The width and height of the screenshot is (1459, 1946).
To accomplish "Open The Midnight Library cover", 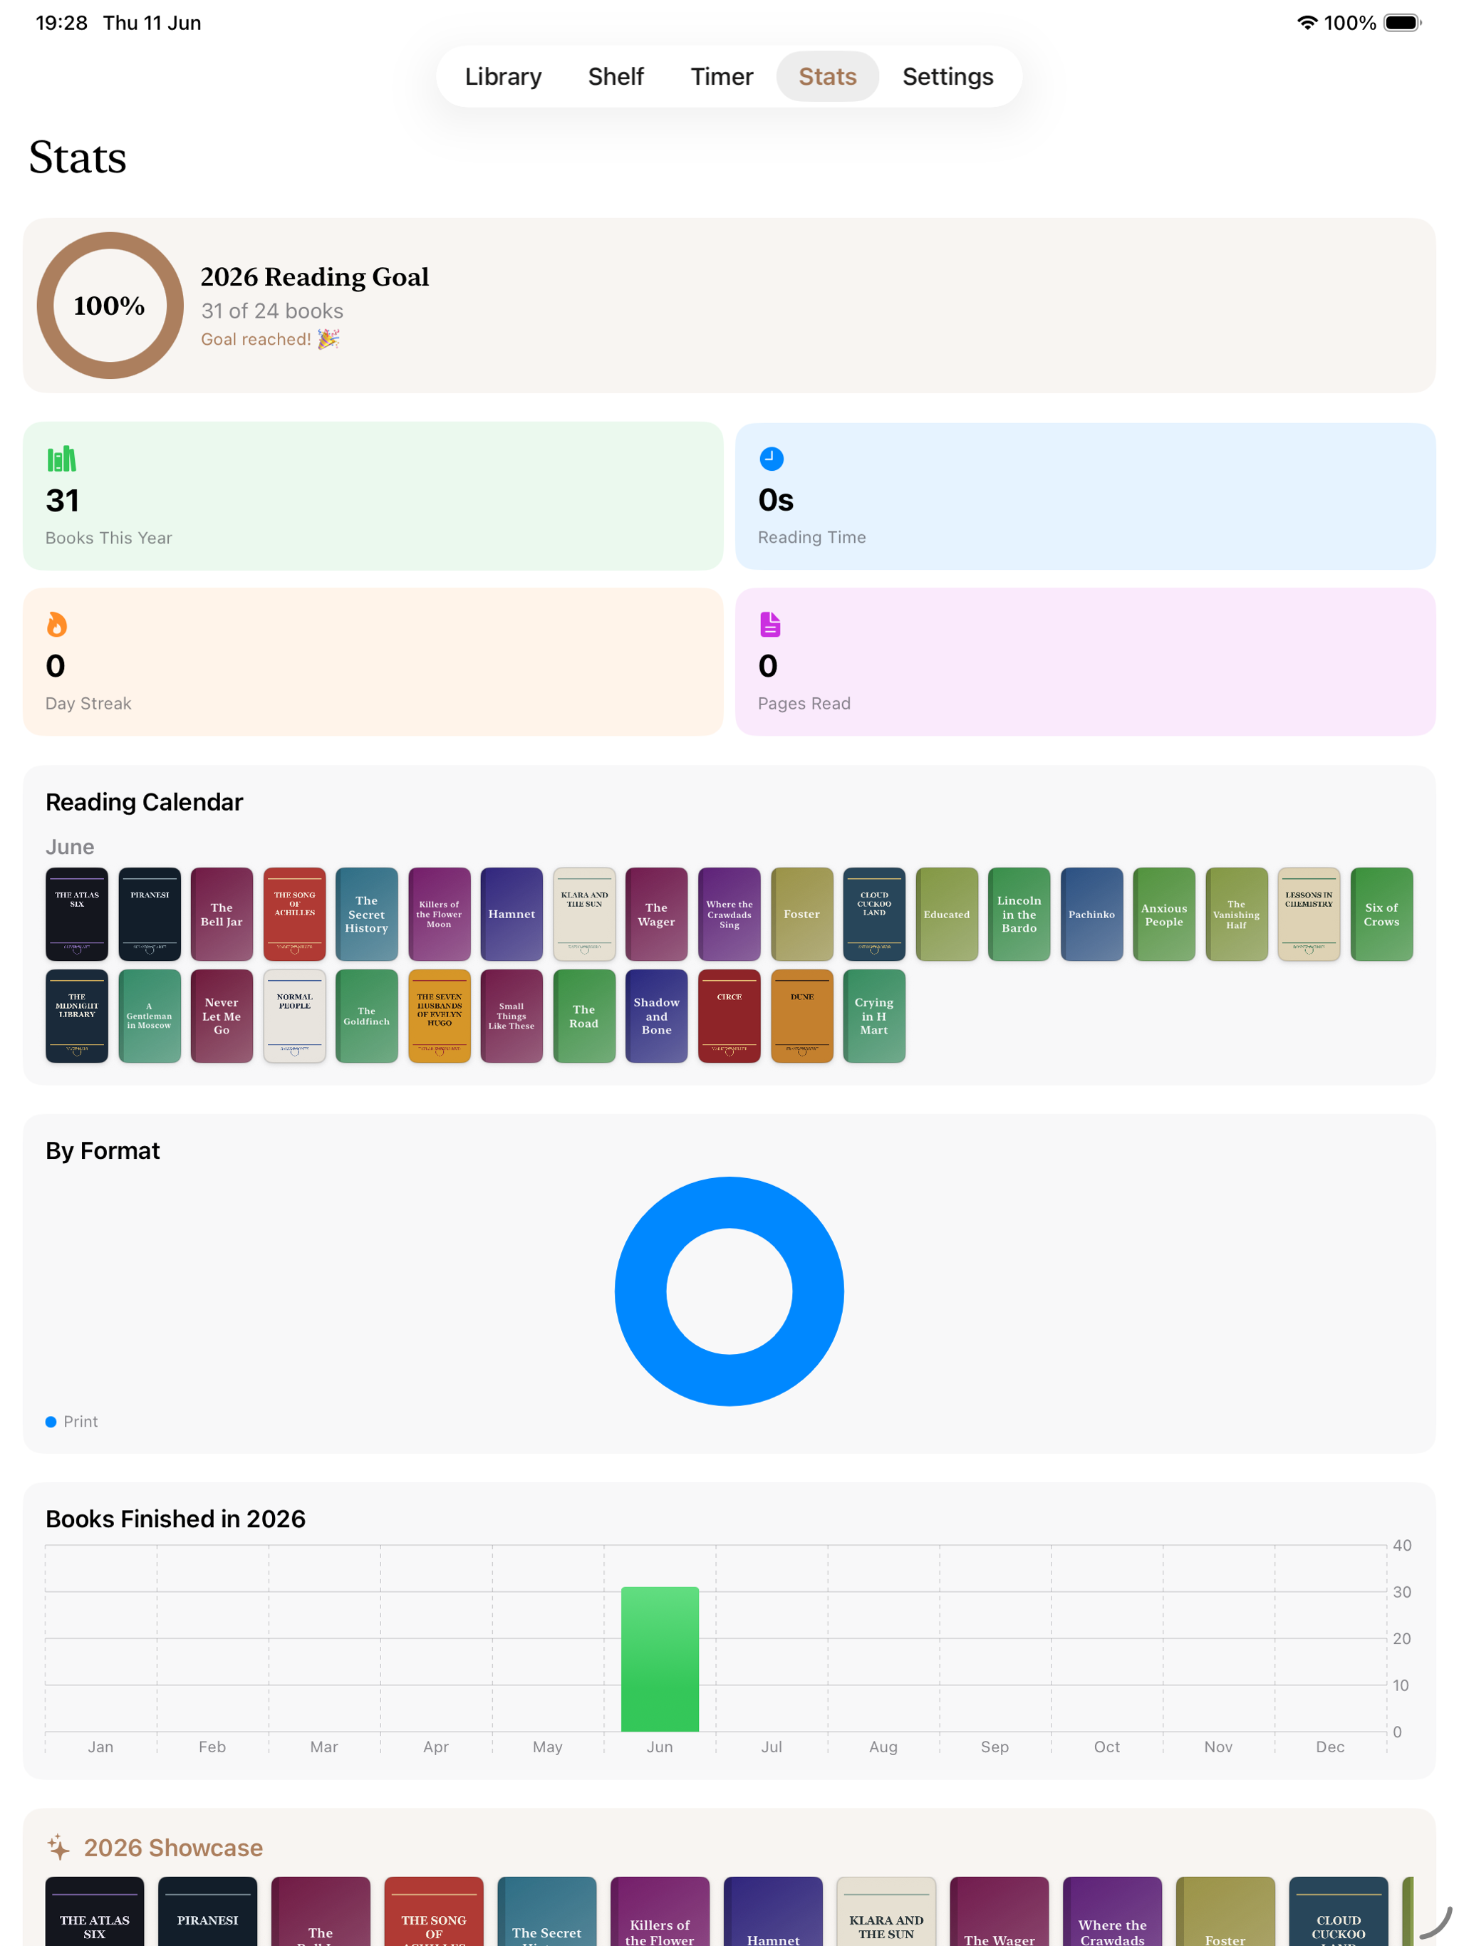I will (x=76, y=1016).
